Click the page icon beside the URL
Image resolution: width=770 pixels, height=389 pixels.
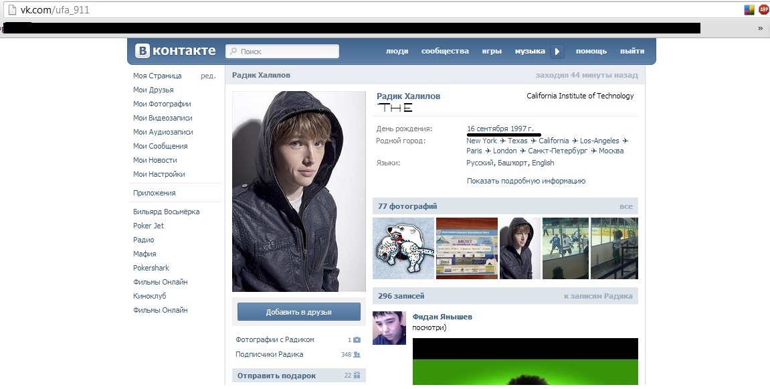point(12,9)
